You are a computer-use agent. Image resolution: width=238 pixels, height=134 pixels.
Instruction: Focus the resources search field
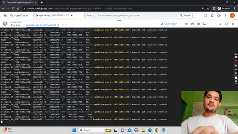coord(131,16)
